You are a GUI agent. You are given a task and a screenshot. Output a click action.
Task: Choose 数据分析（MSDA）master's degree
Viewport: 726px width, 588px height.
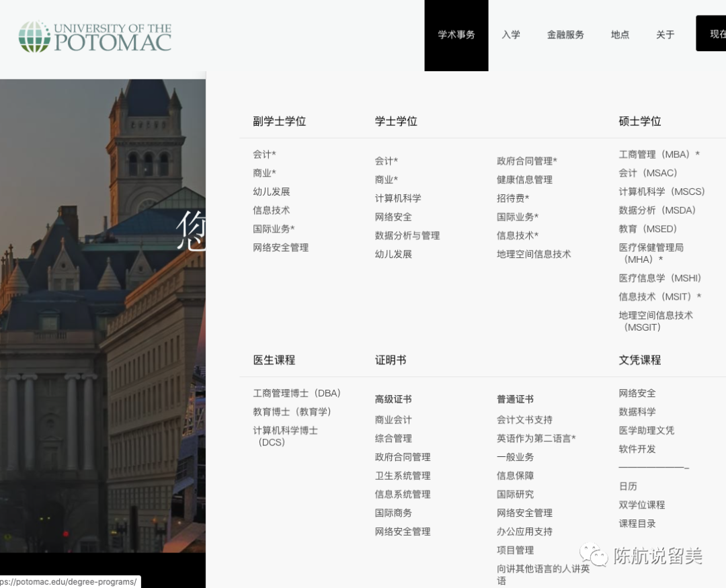click(657, 210)
